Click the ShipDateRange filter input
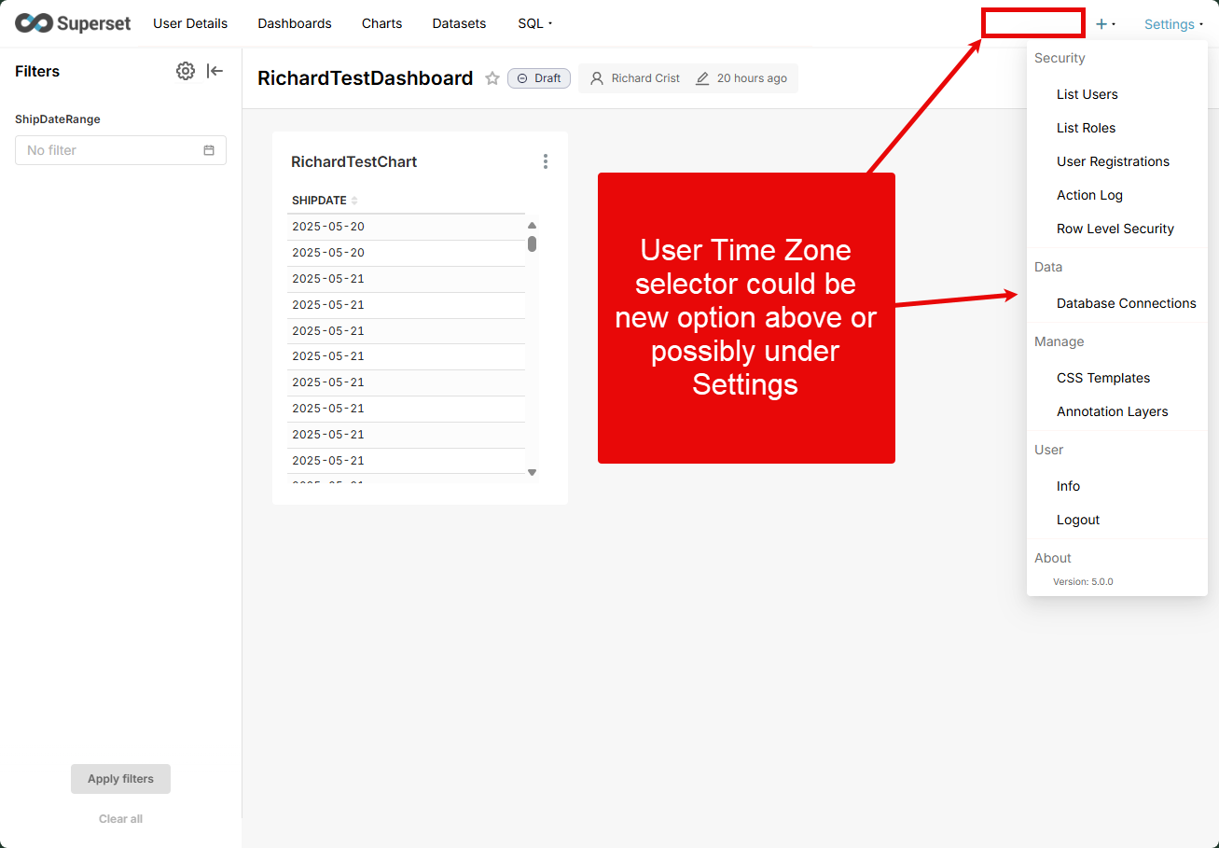1219x848 pixels. 112,150
